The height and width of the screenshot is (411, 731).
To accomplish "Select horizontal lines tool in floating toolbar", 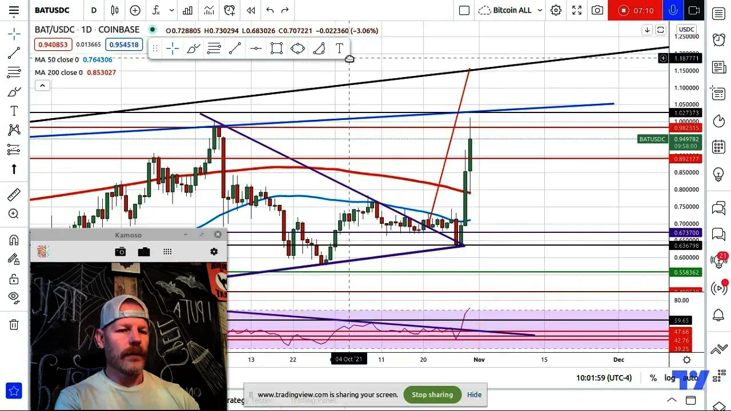I will point(214,49).
